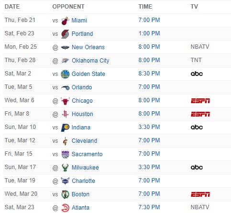Click the Golden State Warriors logo

[x=65, y=74]
